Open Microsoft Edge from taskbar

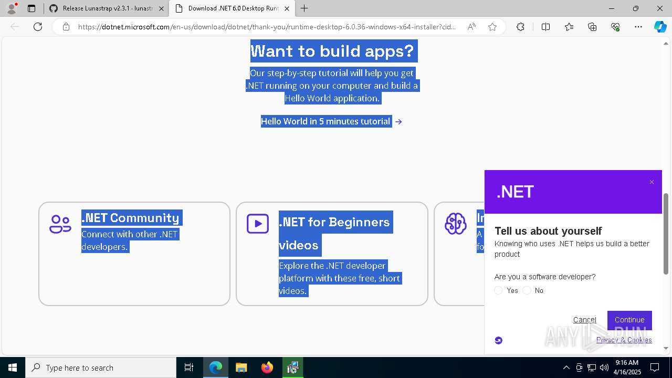(x=216, y=367)
